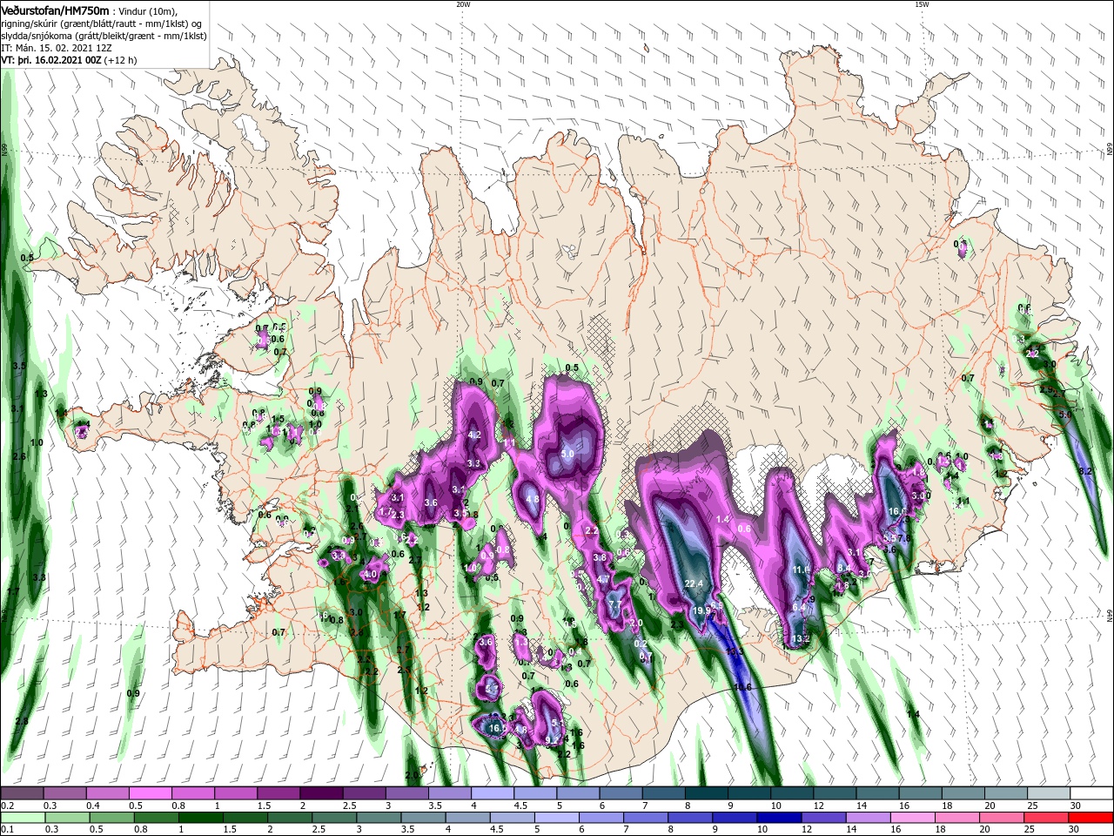Pick the pale green 0.1 rain legend swatch
The width and height of the screenshot is (1114, 836).
click(22, 818)
